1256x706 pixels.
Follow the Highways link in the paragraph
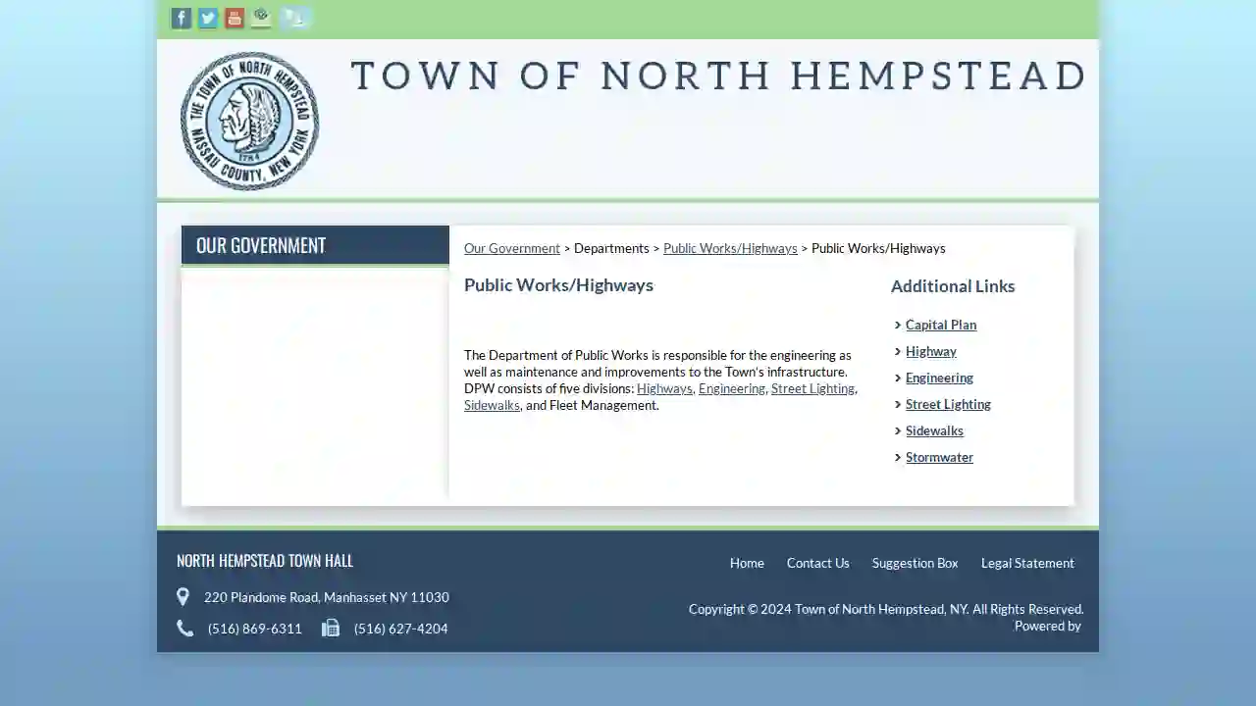point(664,388)
